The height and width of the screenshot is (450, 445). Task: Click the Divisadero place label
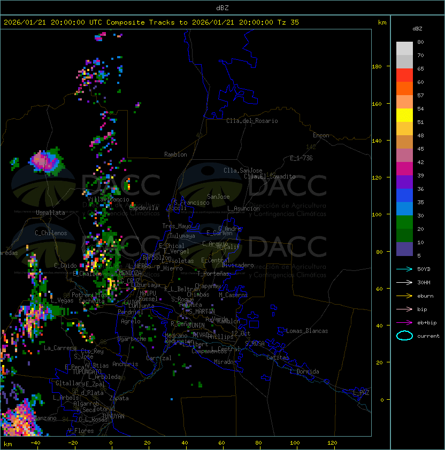238,265
